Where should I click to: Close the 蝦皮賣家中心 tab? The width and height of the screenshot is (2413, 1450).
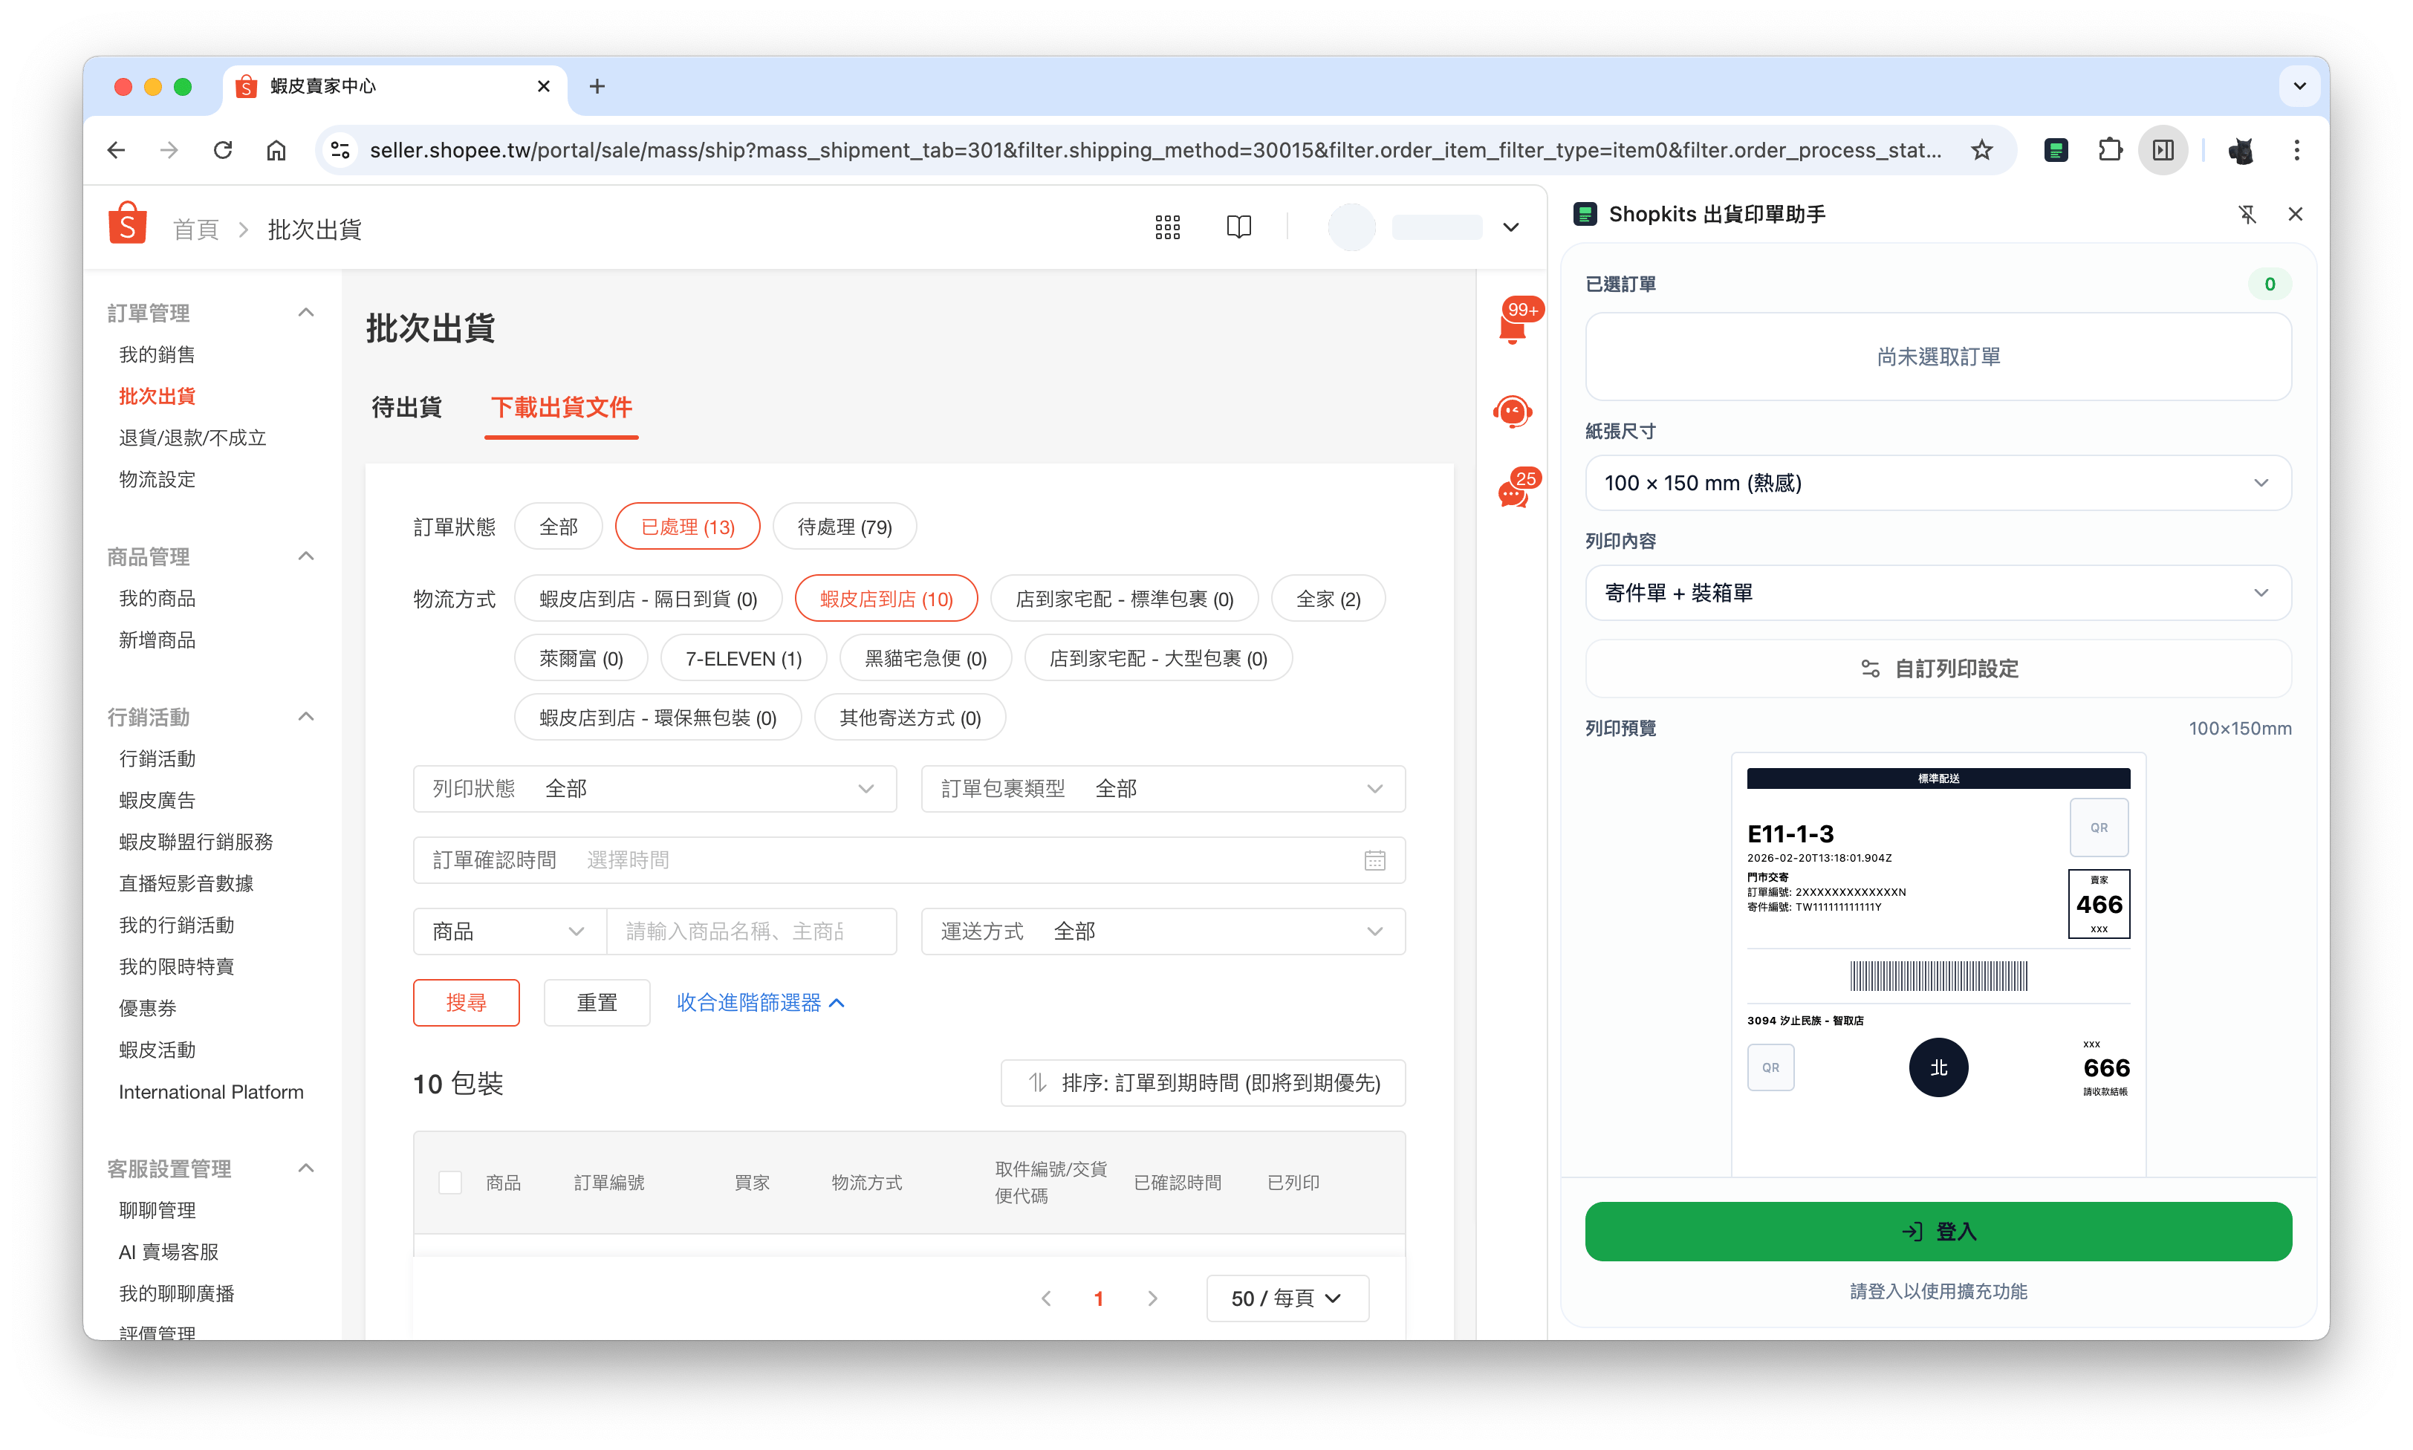544,86
